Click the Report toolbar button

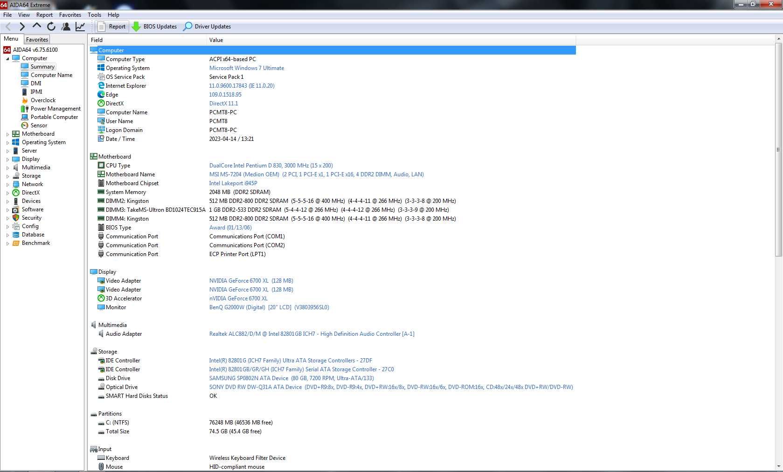[x=111, y=27]
